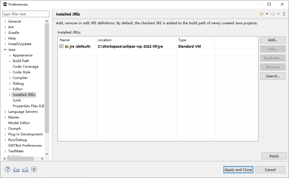Select the TextMate tree item
Viewport: 289px width, 178px height.
(x=16, y=151)
